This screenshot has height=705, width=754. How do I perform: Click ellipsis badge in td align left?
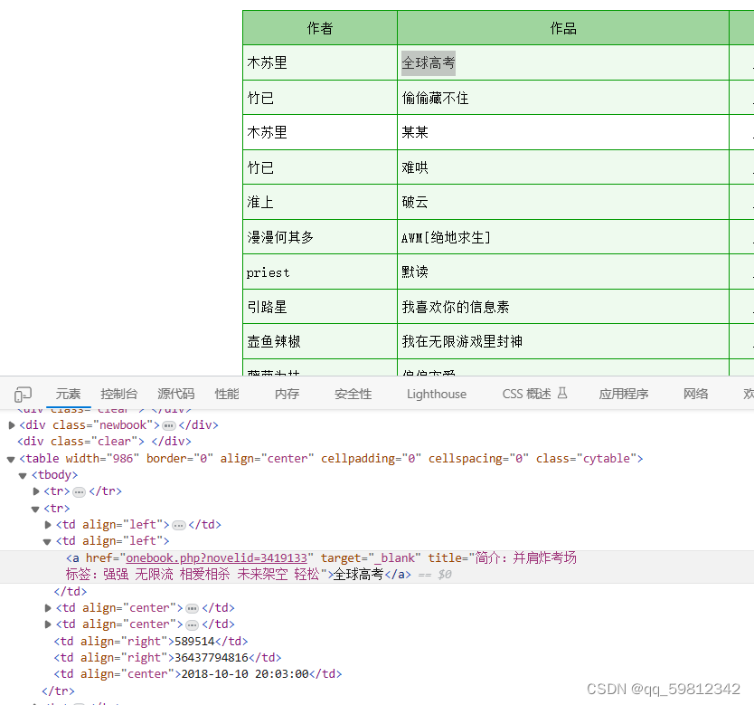click(179, 525)
